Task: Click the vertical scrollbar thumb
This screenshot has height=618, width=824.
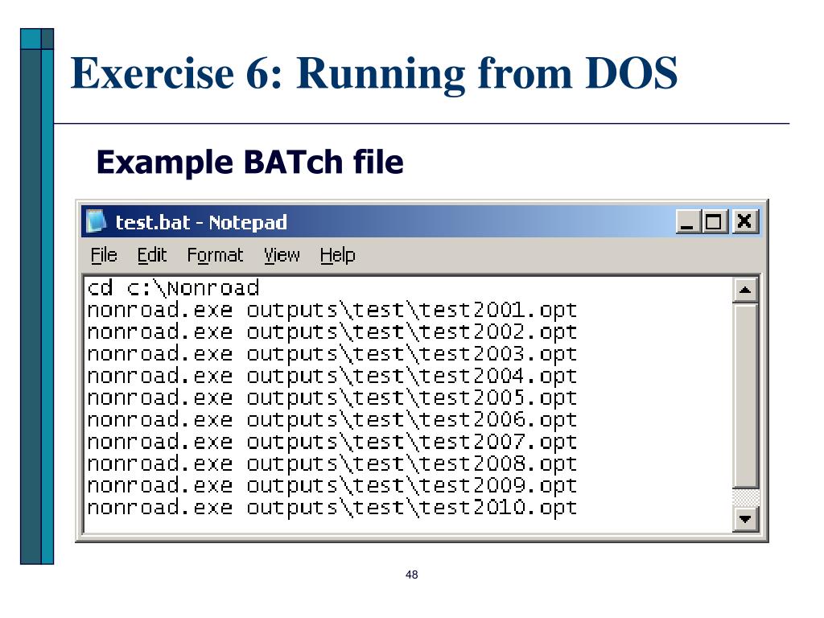Action: click(x=745, y=396)
